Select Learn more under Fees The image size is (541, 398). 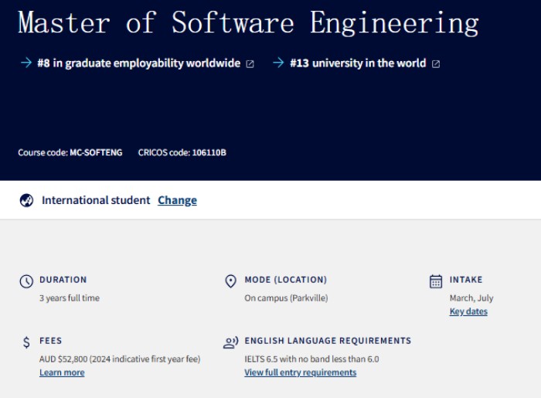click(62, 372)
